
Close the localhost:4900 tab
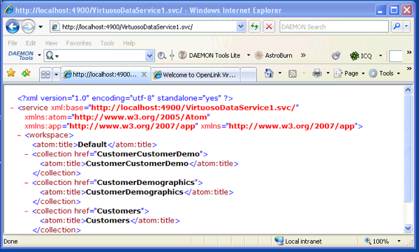coord(144,75)
